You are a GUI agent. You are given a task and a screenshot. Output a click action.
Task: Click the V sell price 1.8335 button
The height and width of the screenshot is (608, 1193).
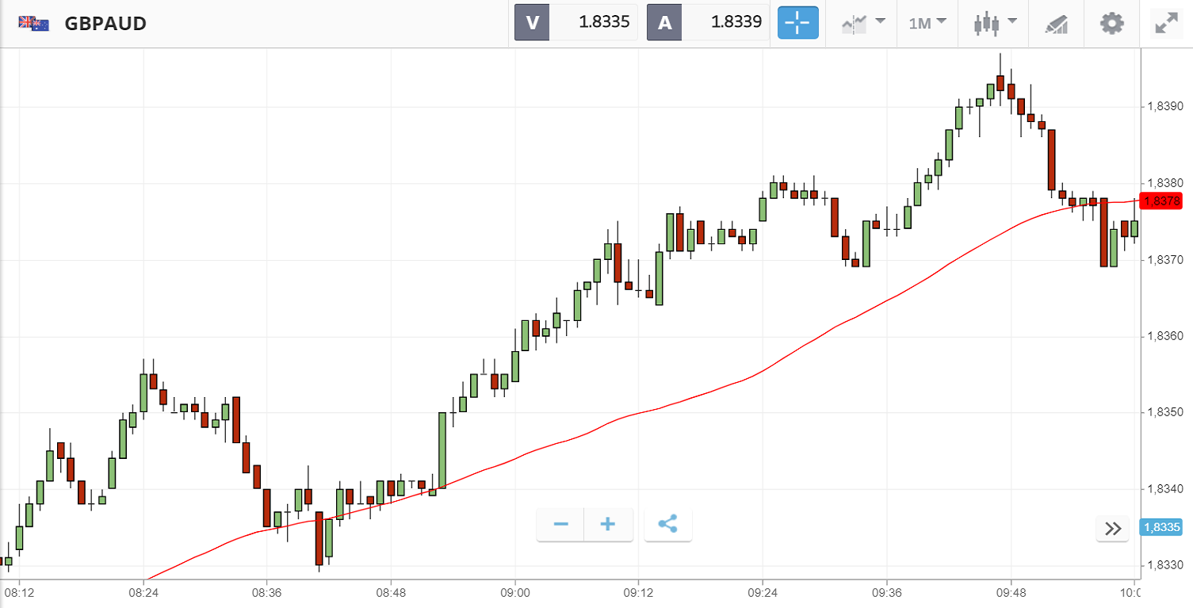pos(576,22)
